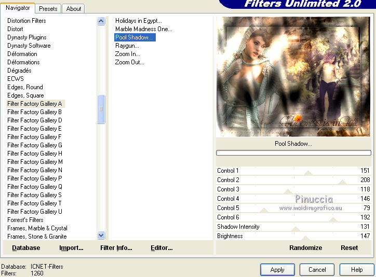Select Filter Factory Gallery N

click(35, 170)
